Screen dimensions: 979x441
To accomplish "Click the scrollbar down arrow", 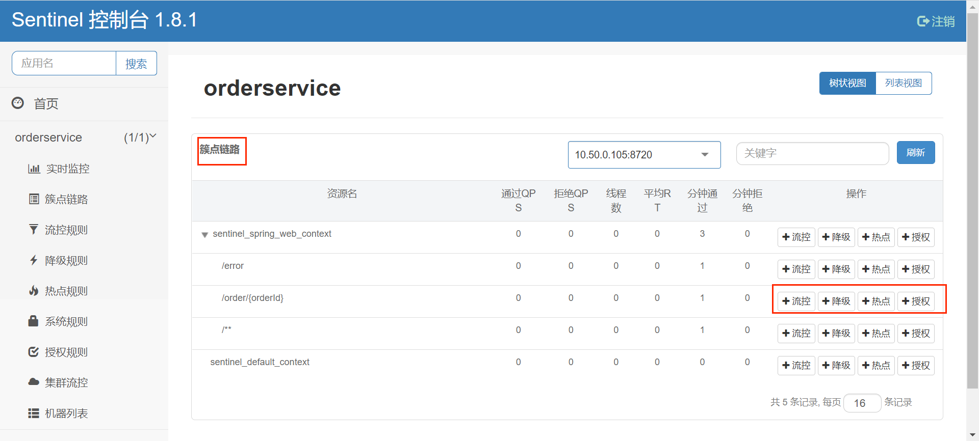I will [x=972, y=435].
